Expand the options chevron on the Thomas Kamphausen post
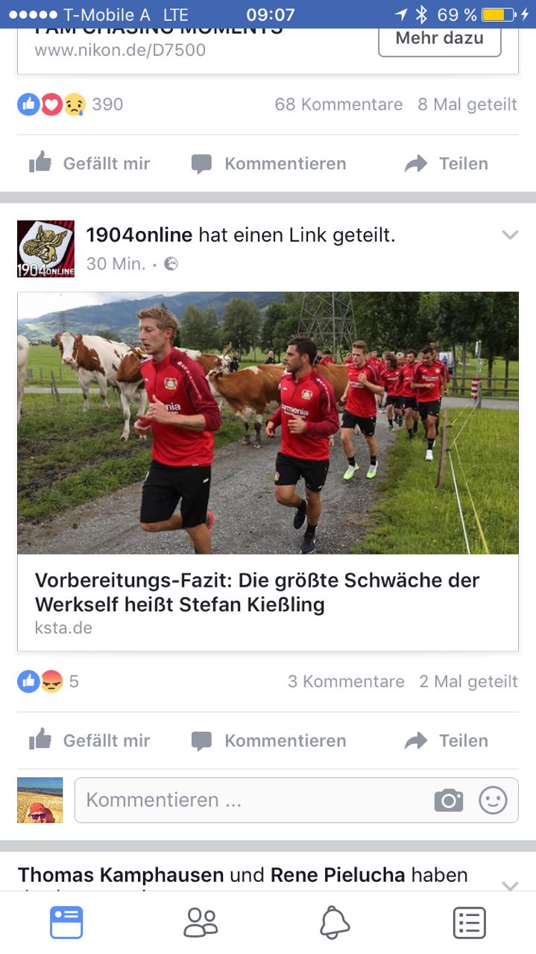536x954 pixels. (x=510, y=885)
